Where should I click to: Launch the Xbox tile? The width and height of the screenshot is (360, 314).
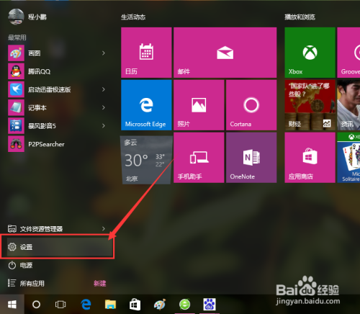[310, 53]
